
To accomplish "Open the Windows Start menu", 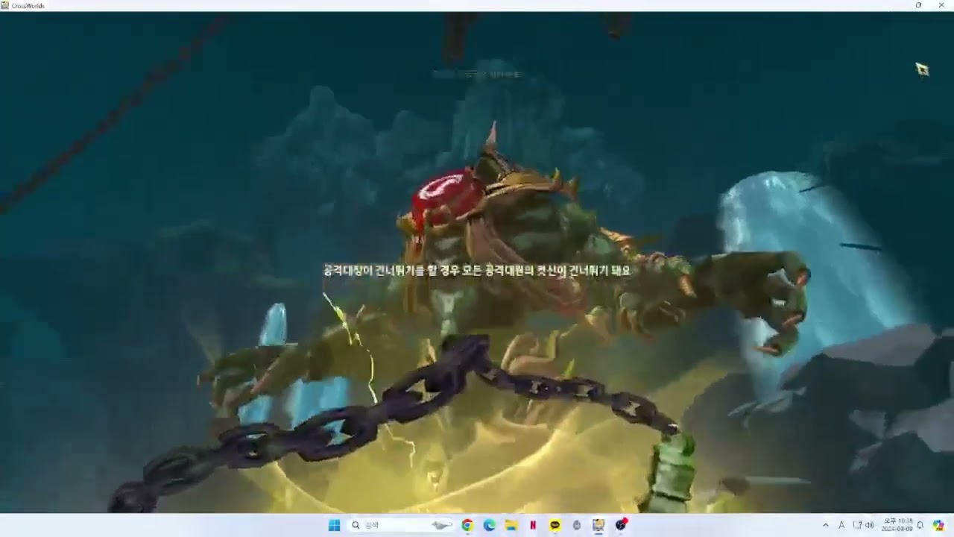I will coord(335,525).
